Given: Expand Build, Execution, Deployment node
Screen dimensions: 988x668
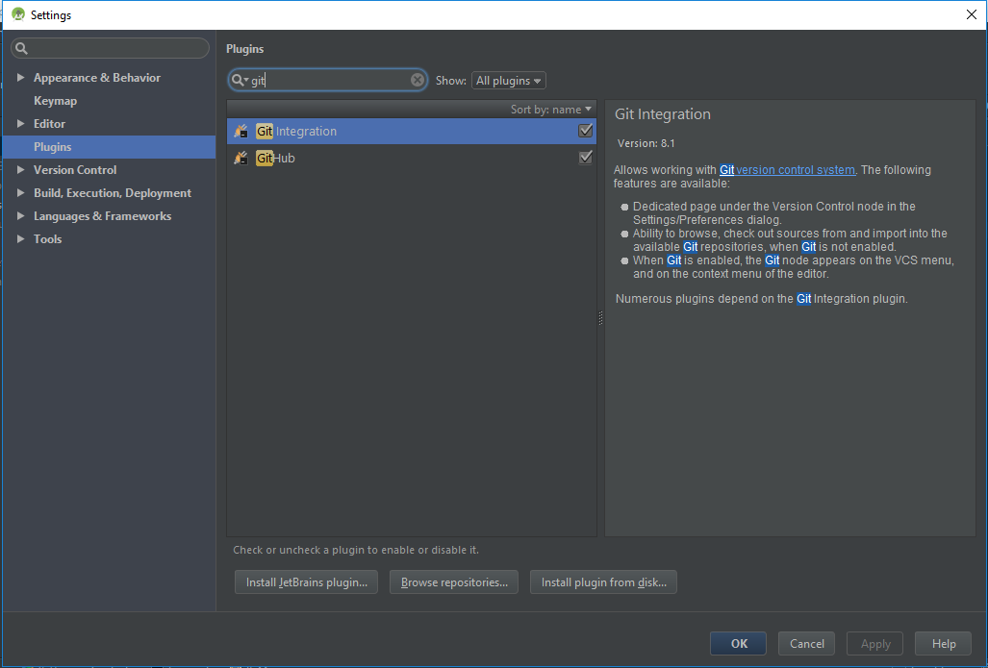Looking at the screenshot, I should (21, 193).
